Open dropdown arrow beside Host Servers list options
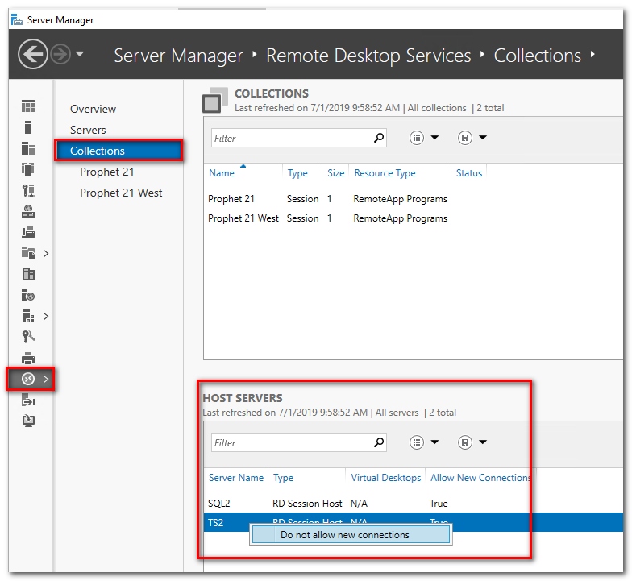Screen dimensions: 632x581 click(434, 442)
